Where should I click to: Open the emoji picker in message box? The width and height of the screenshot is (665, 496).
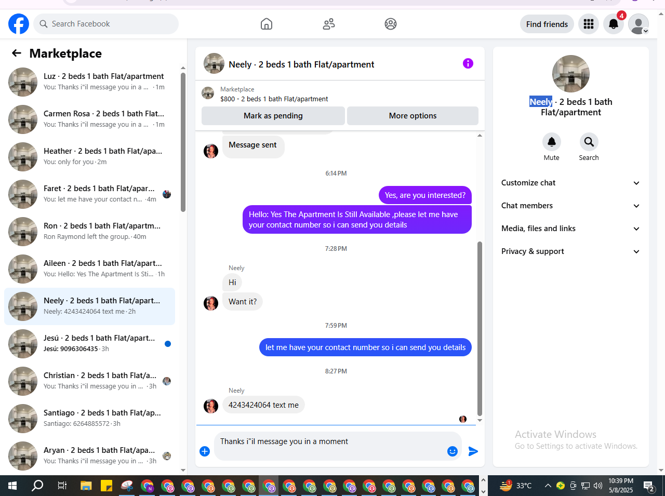click(453, 451)
